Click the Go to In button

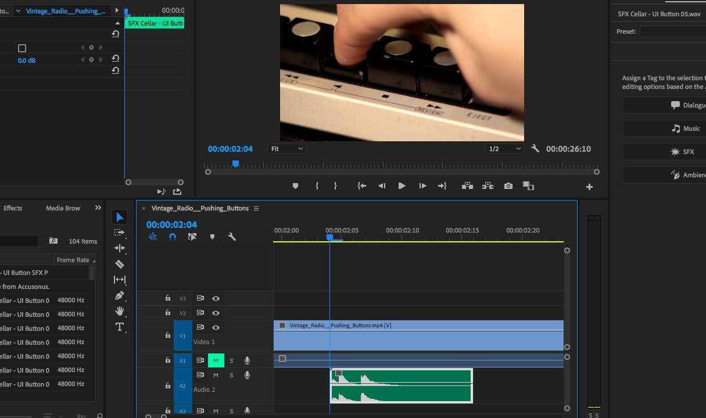[361, 186]
